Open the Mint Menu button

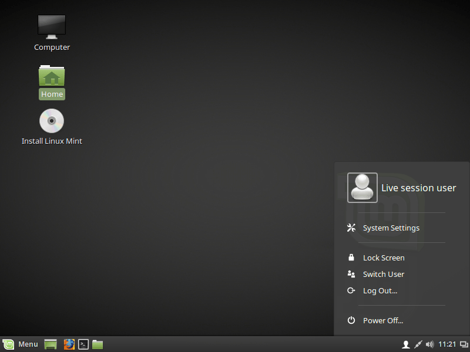tap(21, 344)
